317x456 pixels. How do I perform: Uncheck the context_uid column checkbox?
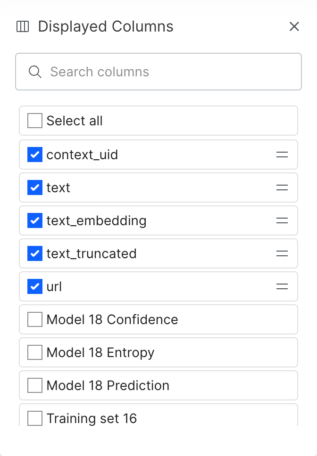point(35,155)
